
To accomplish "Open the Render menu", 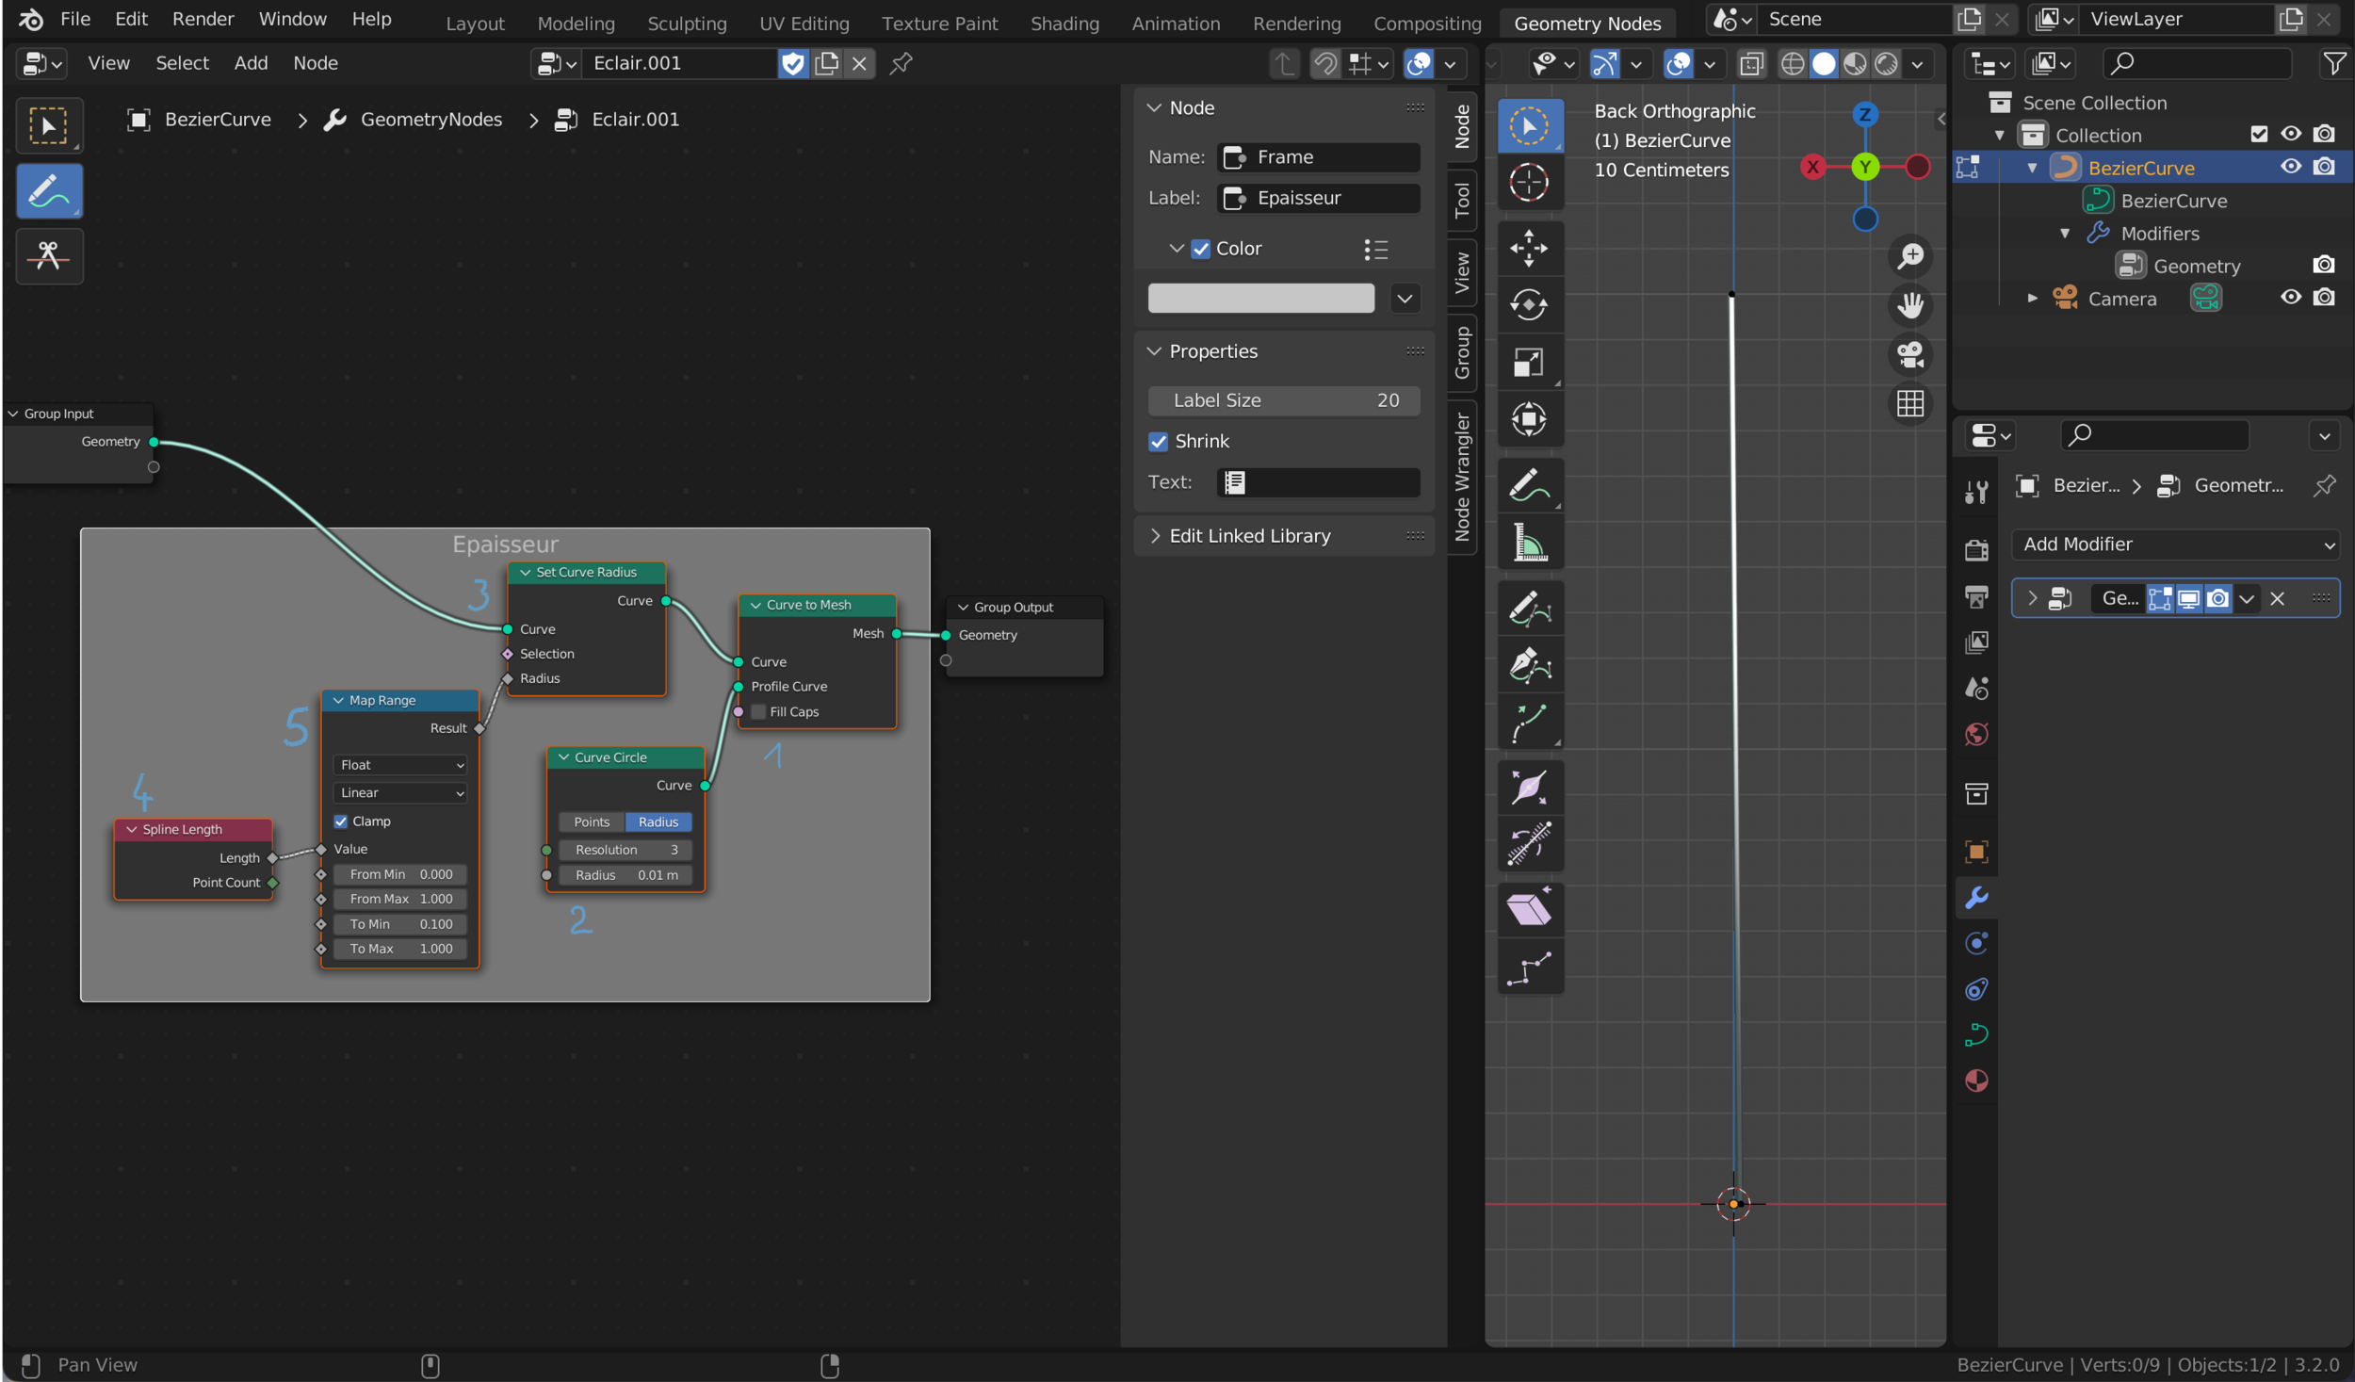I will 203,19.
